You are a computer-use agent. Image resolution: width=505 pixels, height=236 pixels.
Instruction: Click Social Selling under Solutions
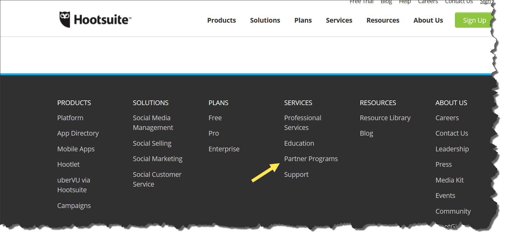tap(152, 143)
